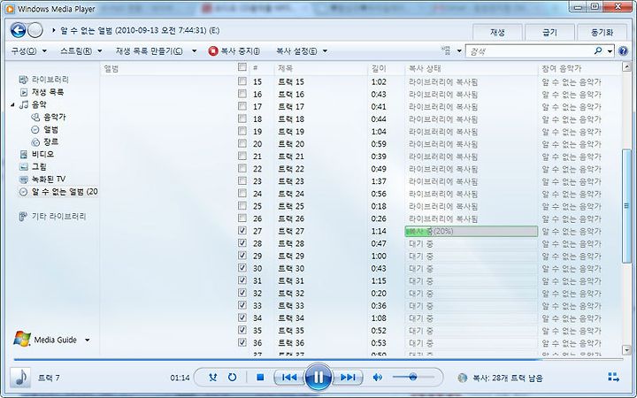
Task: Adjust the volume slider
Action: click(413, 378)
